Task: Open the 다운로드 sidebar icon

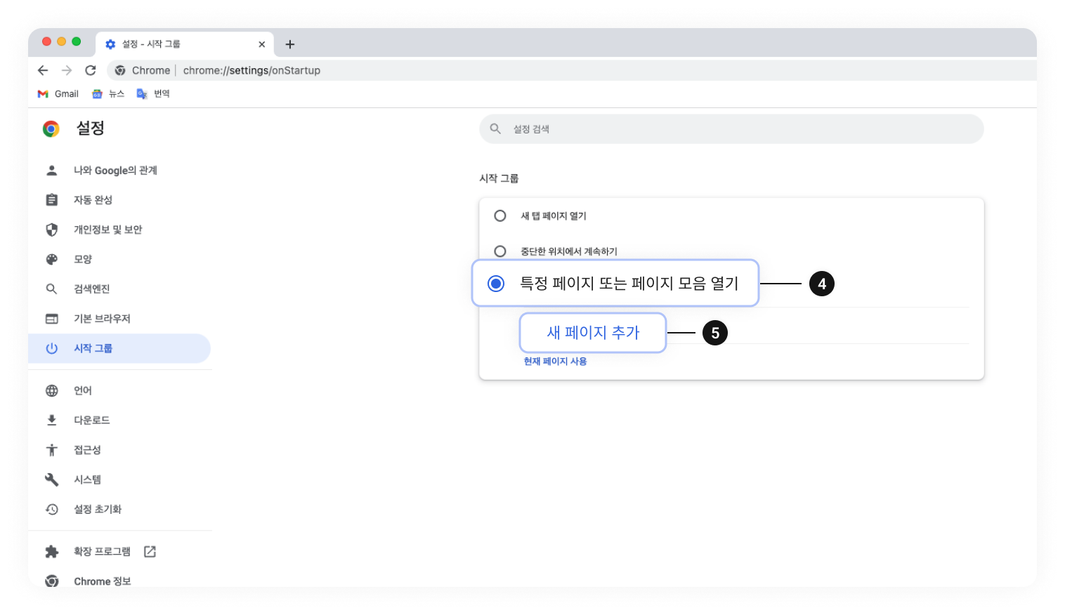Action: pos(52,420)
